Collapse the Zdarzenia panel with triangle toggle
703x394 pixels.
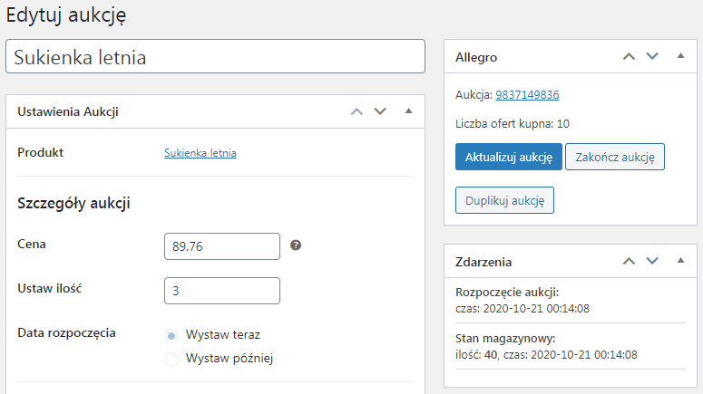pyautogui.click(x=680, y=261)
